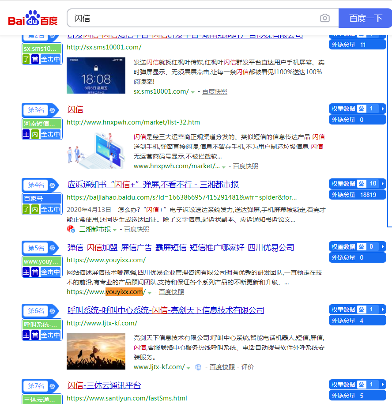Click 外链总量 5 data bar
This screenshot has height=404, width=392.
[x=358, y=396]
